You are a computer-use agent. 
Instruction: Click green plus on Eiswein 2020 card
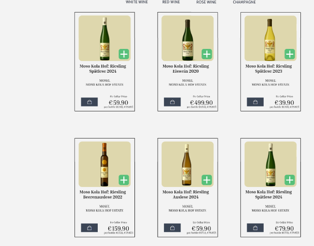click(x=207, y=54)
